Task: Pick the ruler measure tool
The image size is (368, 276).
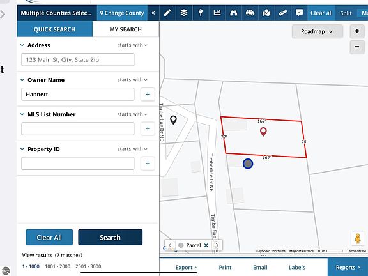Action: pyautogui.click(x=283, y=13)
